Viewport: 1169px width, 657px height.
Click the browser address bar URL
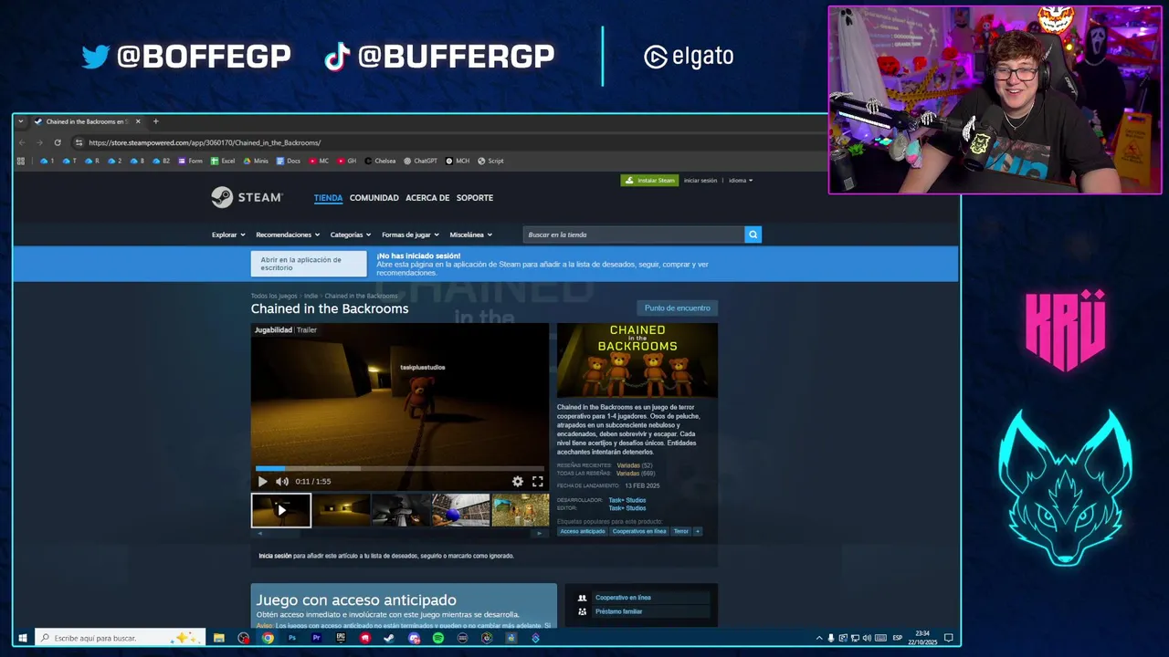pyautogui.click(x=205, y=142)
